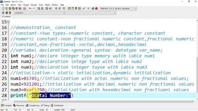
Task: Open the Execute menu
Action: click(34, 5)
